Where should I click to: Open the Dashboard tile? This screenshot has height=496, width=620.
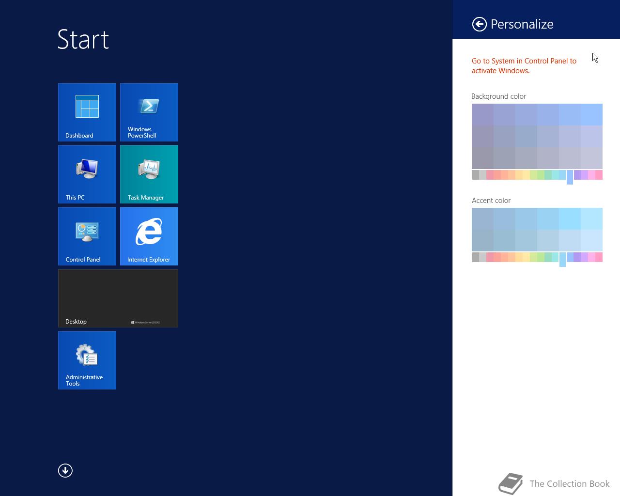87,112
